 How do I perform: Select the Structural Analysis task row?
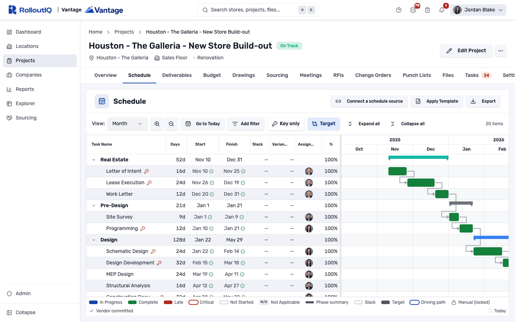[x=213, y=286]
